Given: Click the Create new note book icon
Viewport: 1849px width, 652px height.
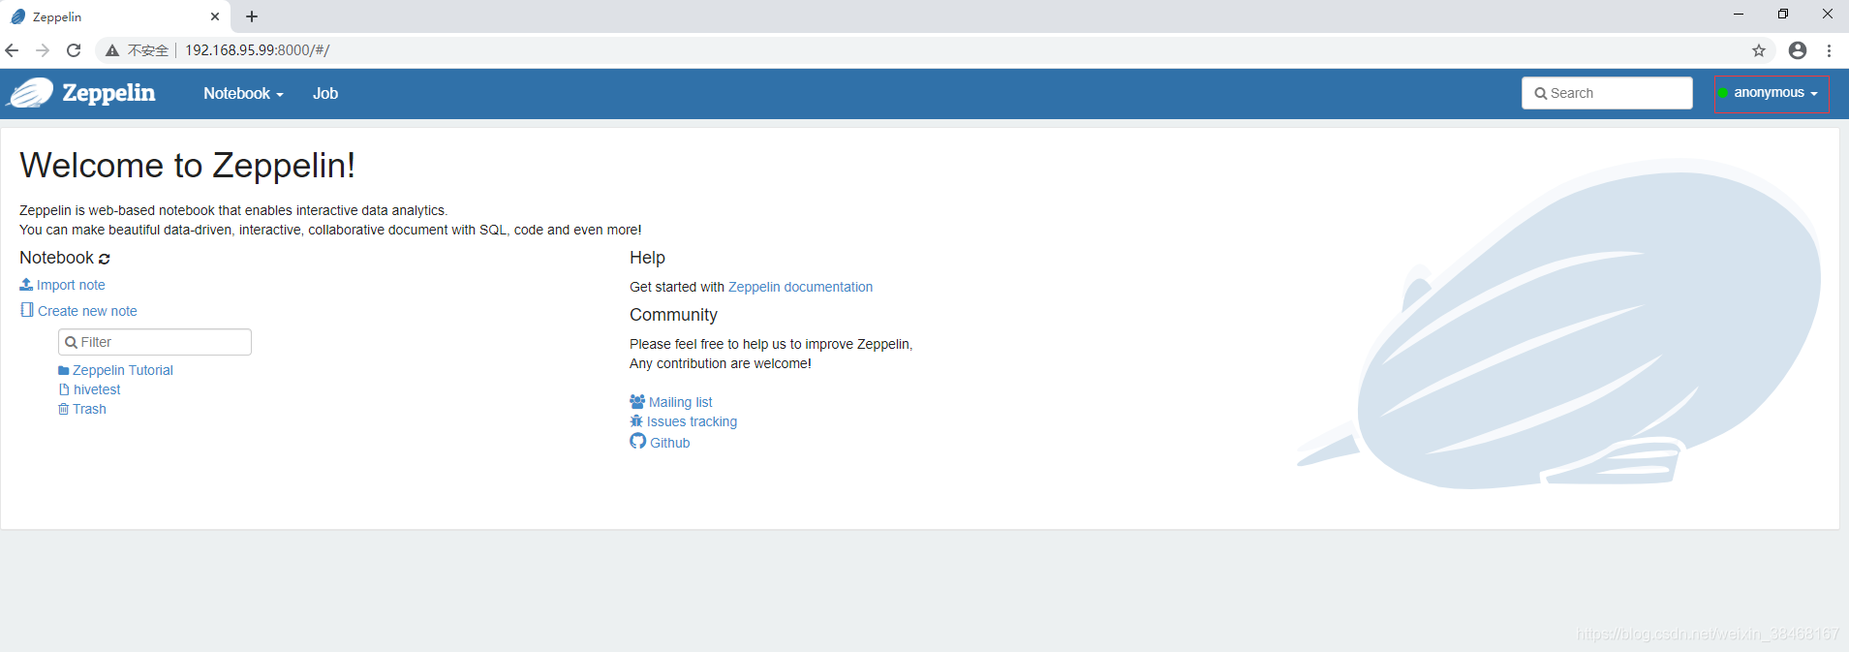Looking at the screenshot, I should click(x=27, y=310).
